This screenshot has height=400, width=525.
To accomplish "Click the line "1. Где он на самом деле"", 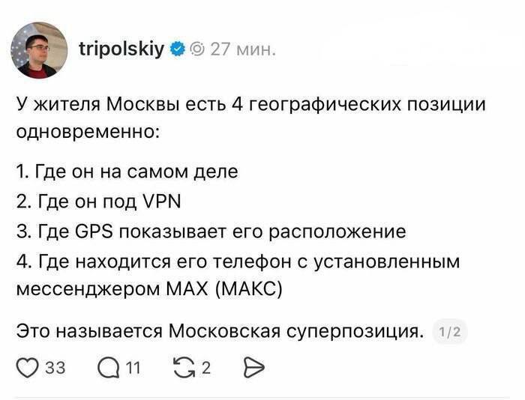I will 126,172.
